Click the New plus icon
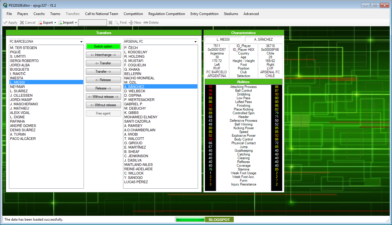The width and height of the screenshot is (392, 225). click(131, 22)
